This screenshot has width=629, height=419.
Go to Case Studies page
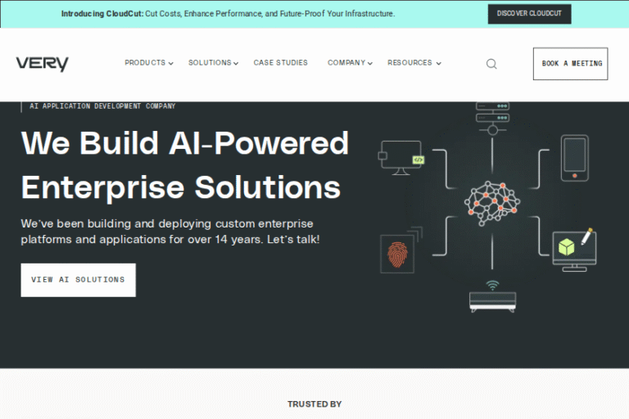coord(281,63)
